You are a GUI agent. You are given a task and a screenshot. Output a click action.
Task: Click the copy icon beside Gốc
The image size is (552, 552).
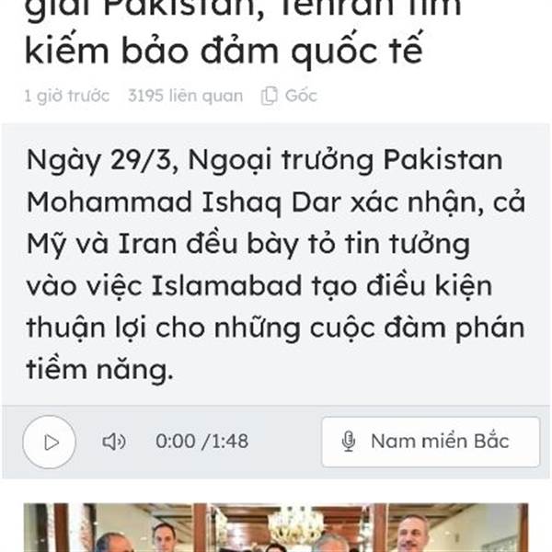(270, 96)
